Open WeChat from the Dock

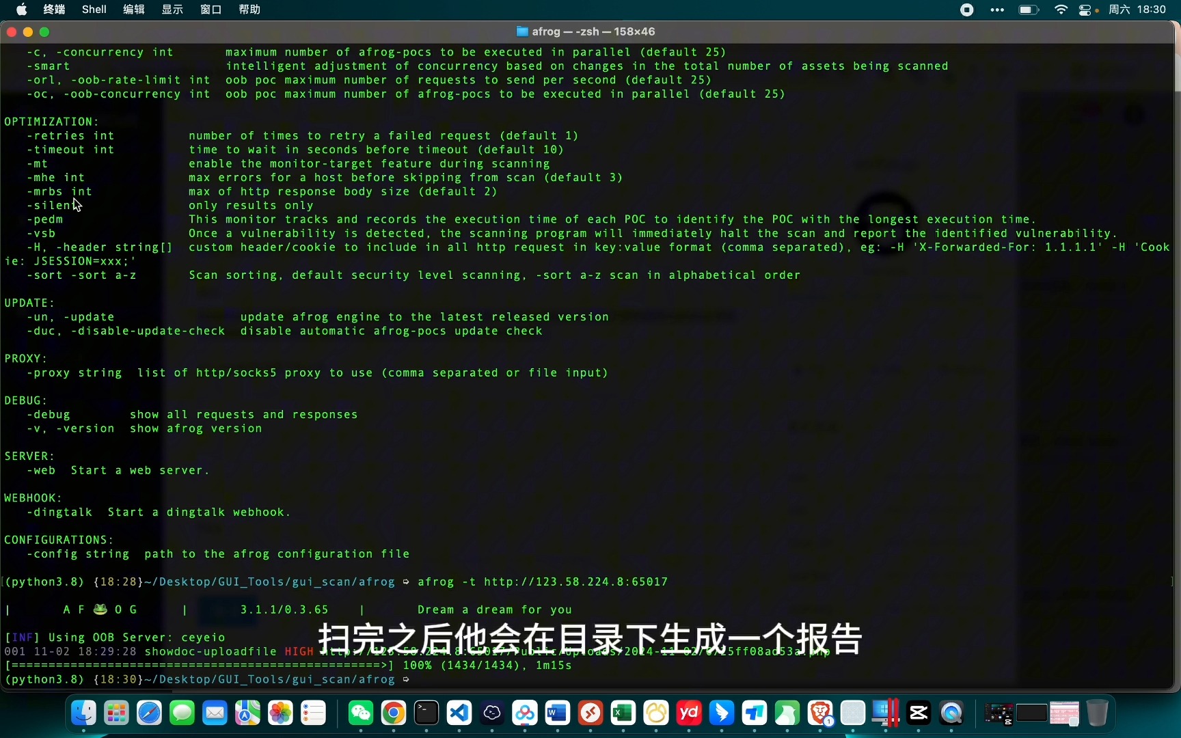point(361,713)
